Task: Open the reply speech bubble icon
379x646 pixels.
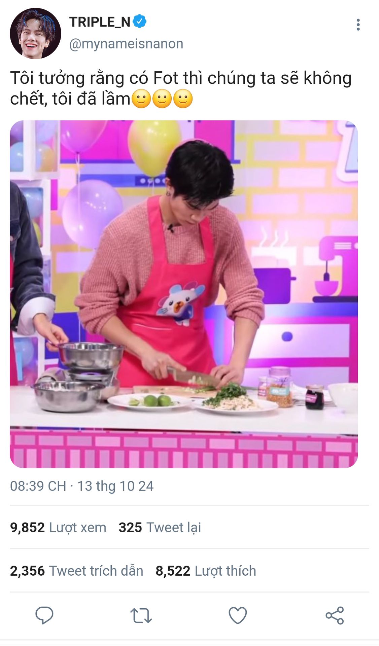Action: [44, 615]
